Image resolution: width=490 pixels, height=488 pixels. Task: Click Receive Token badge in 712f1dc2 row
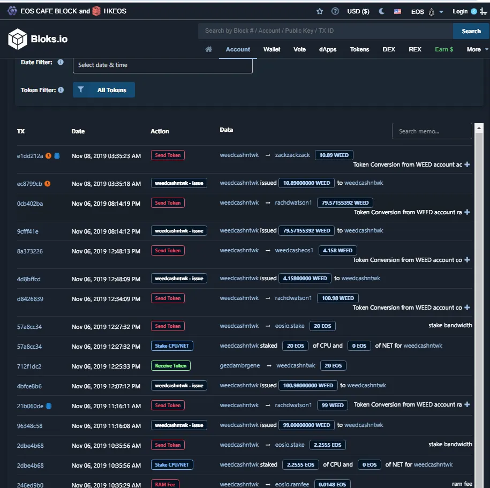tap(171, 366)
